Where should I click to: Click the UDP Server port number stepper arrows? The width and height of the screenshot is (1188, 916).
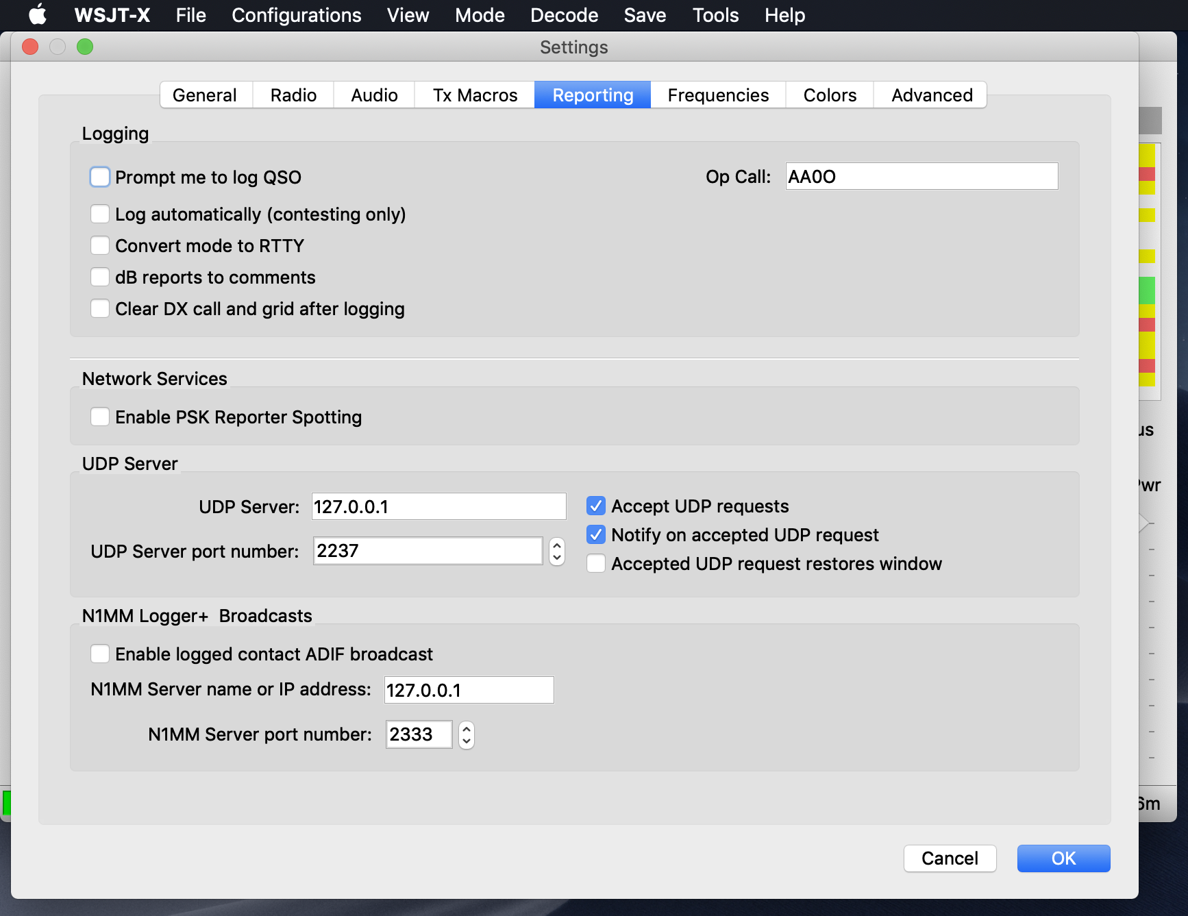[557, 551]
